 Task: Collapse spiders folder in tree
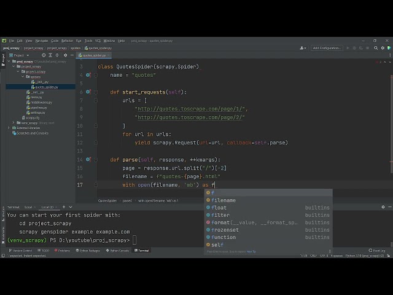tap(23, 76)
